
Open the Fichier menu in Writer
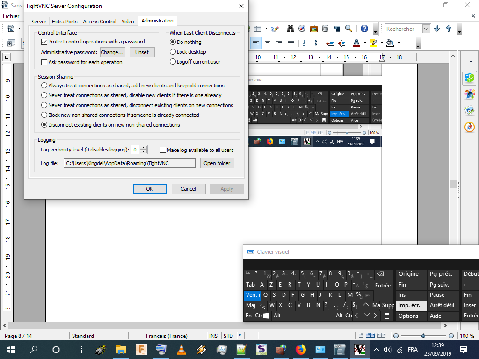tap(11, 16)
